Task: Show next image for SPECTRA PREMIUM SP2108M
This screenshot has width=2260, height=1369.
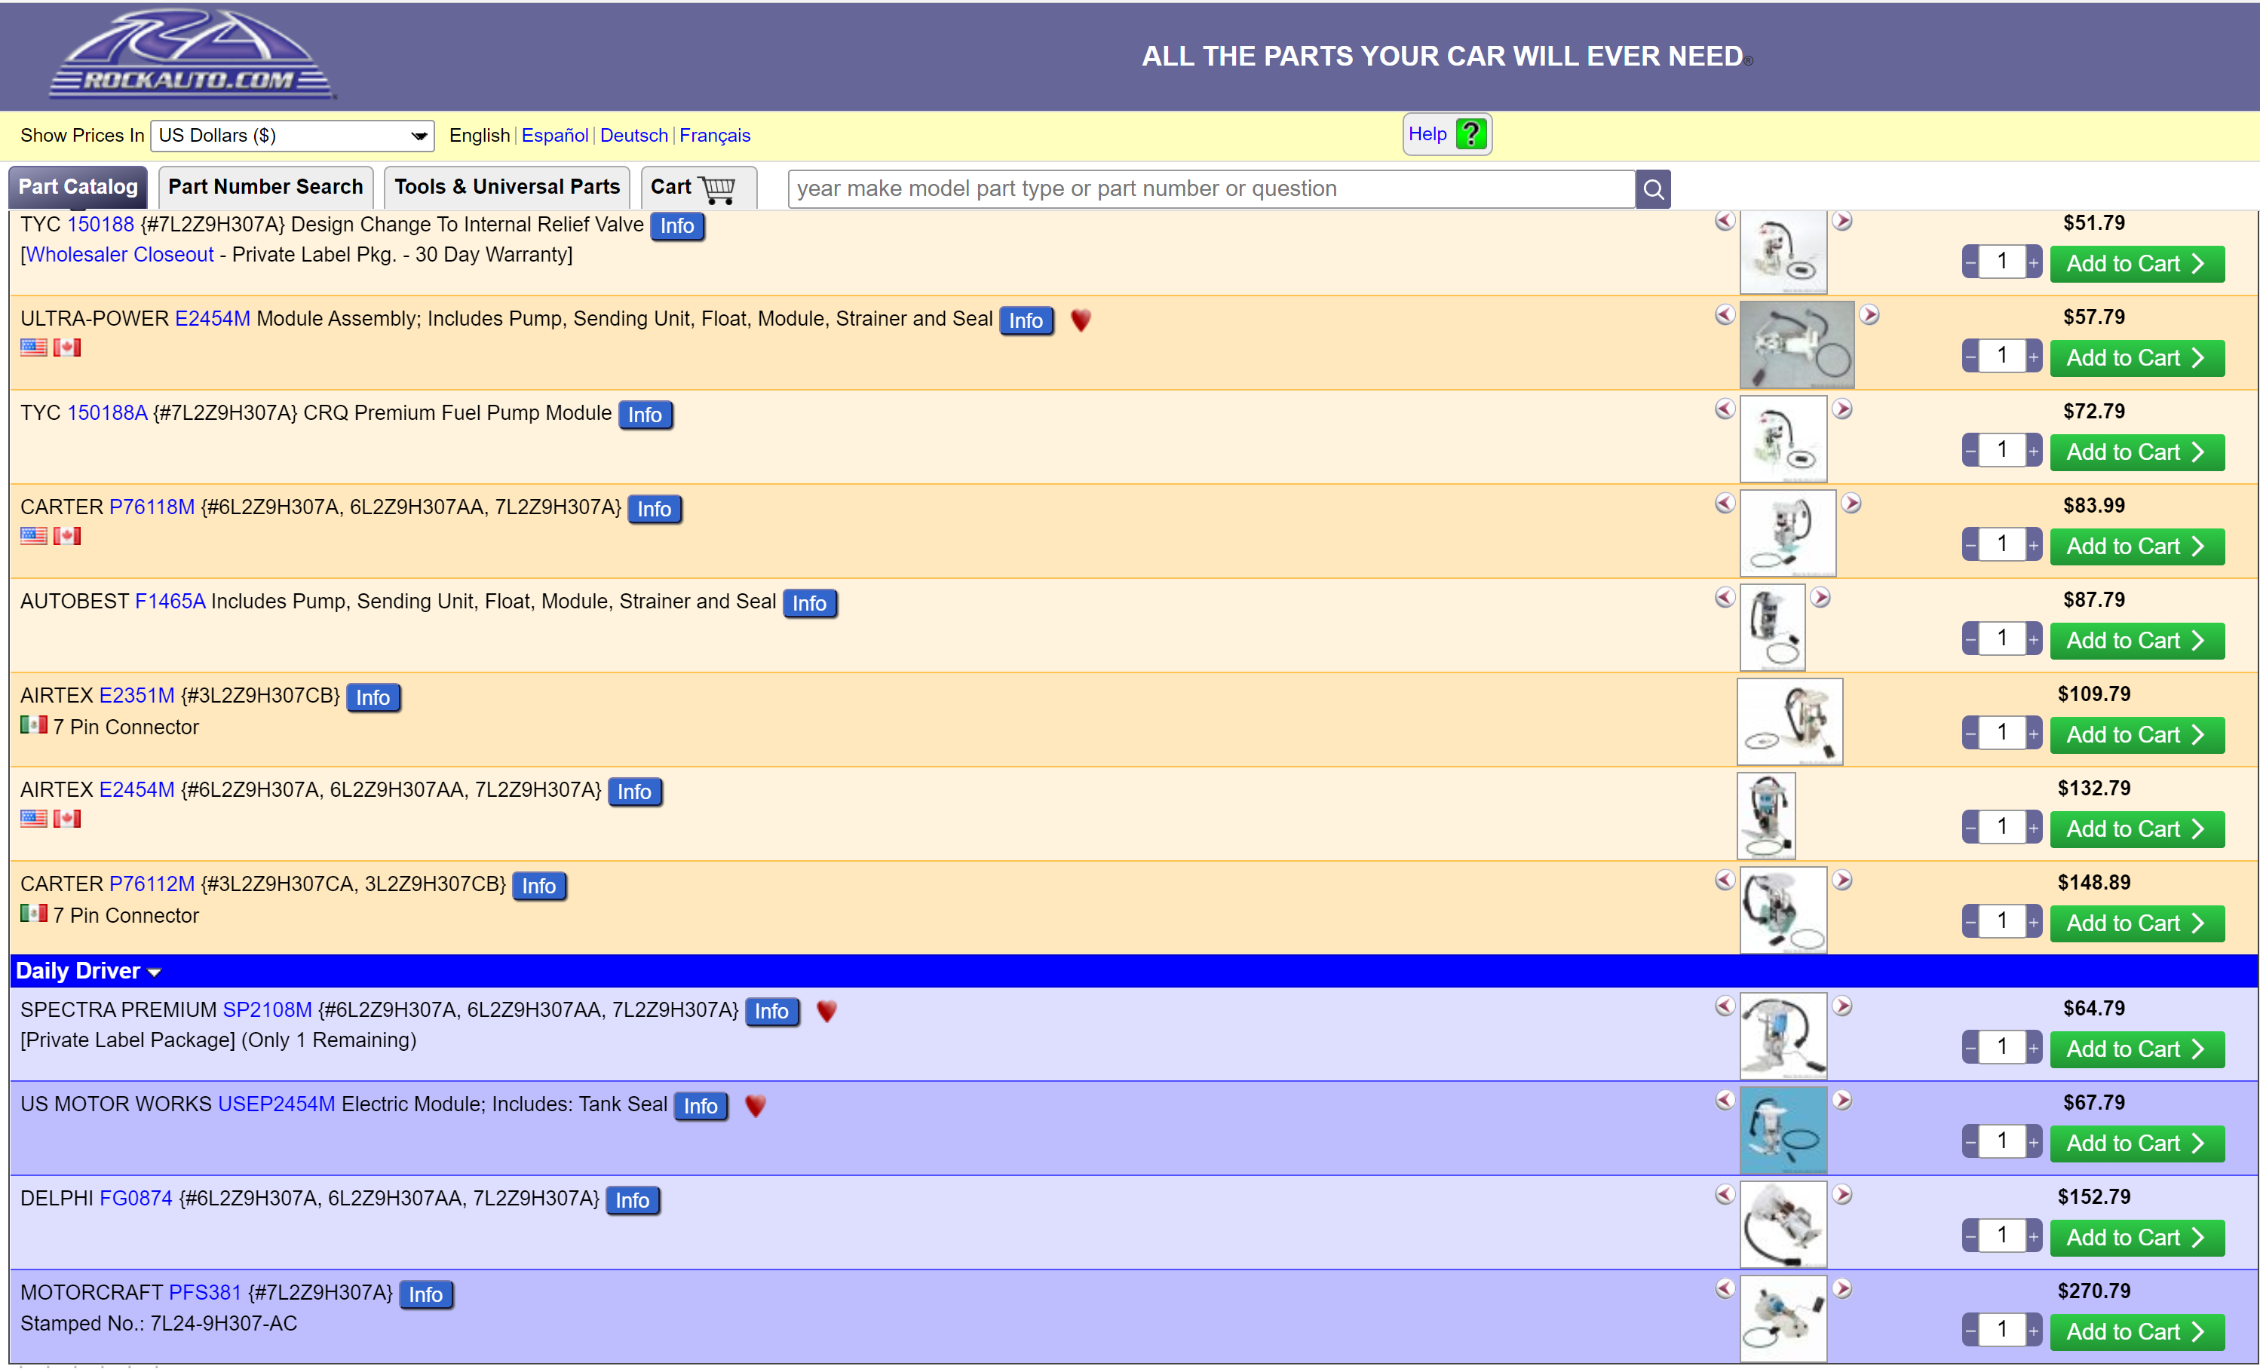Action: pyautogui.click(x=1841, y=1006)
